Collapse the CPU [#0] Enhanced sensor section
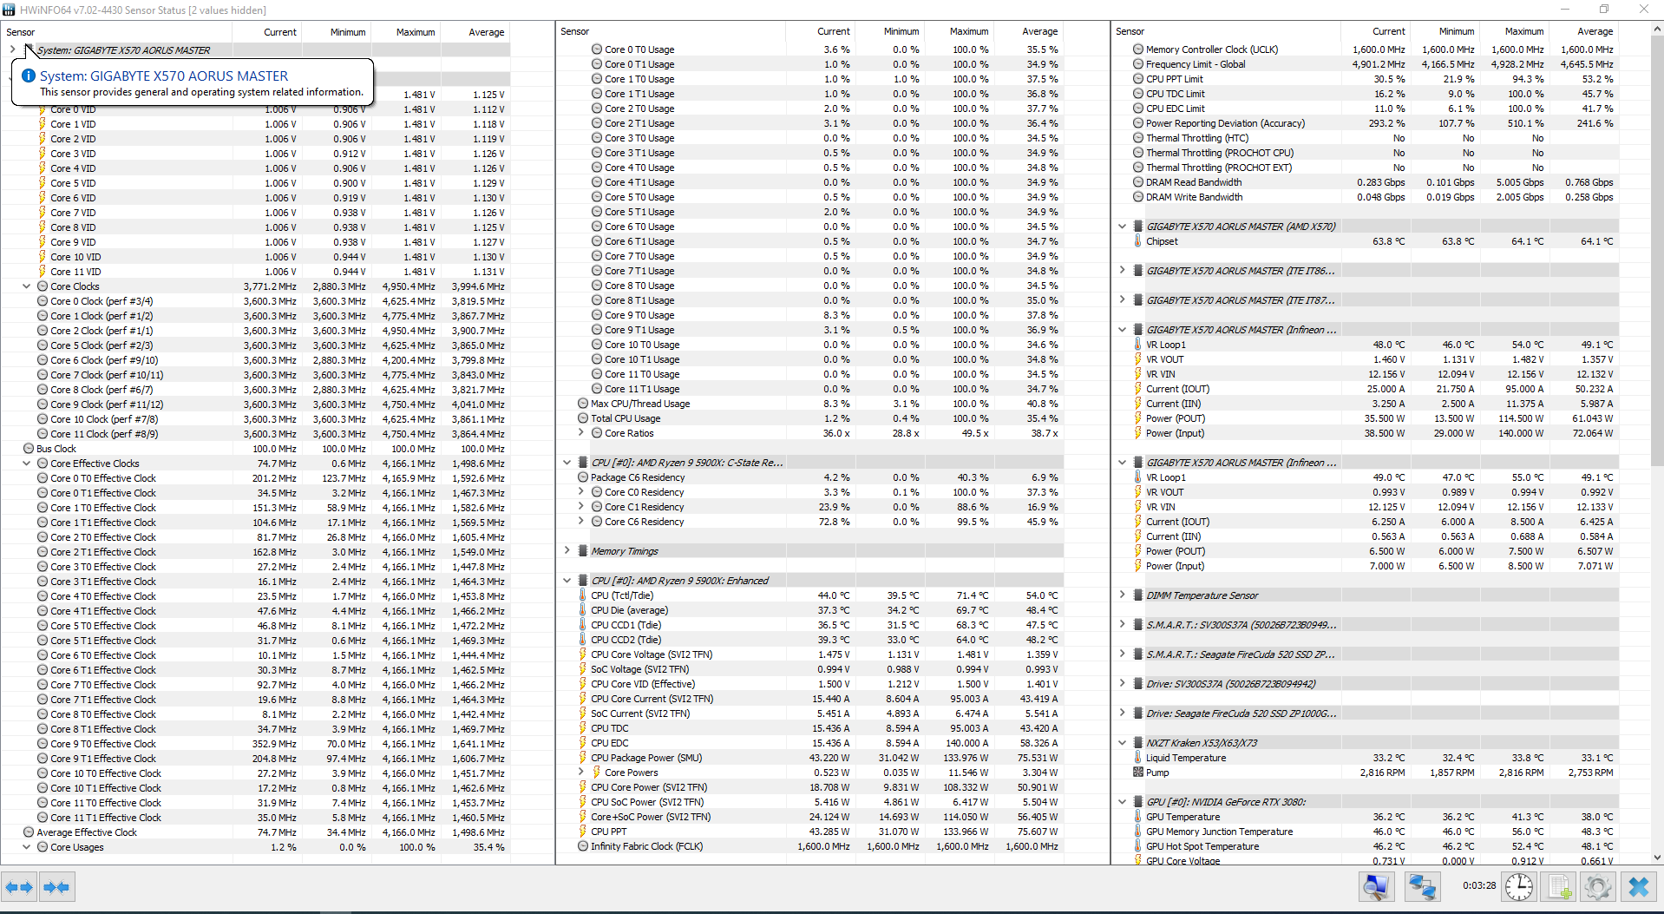1664x914 pixels. [567, 581]
